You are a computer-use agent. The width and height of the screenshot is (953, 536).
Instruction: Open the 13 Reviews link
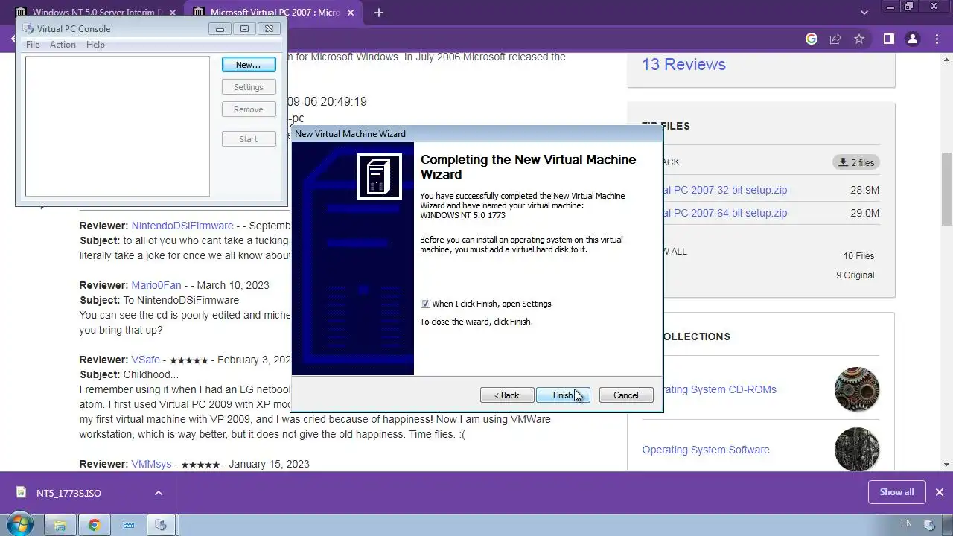tap(683, 65)
